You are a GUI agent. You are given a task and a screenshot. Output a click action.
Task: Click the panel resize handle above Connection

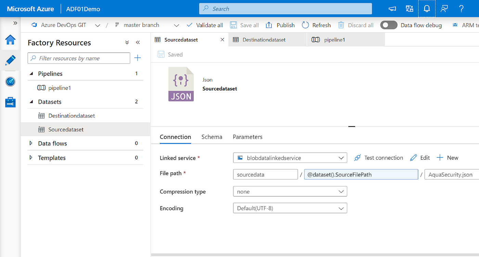(x=352, y=126)
